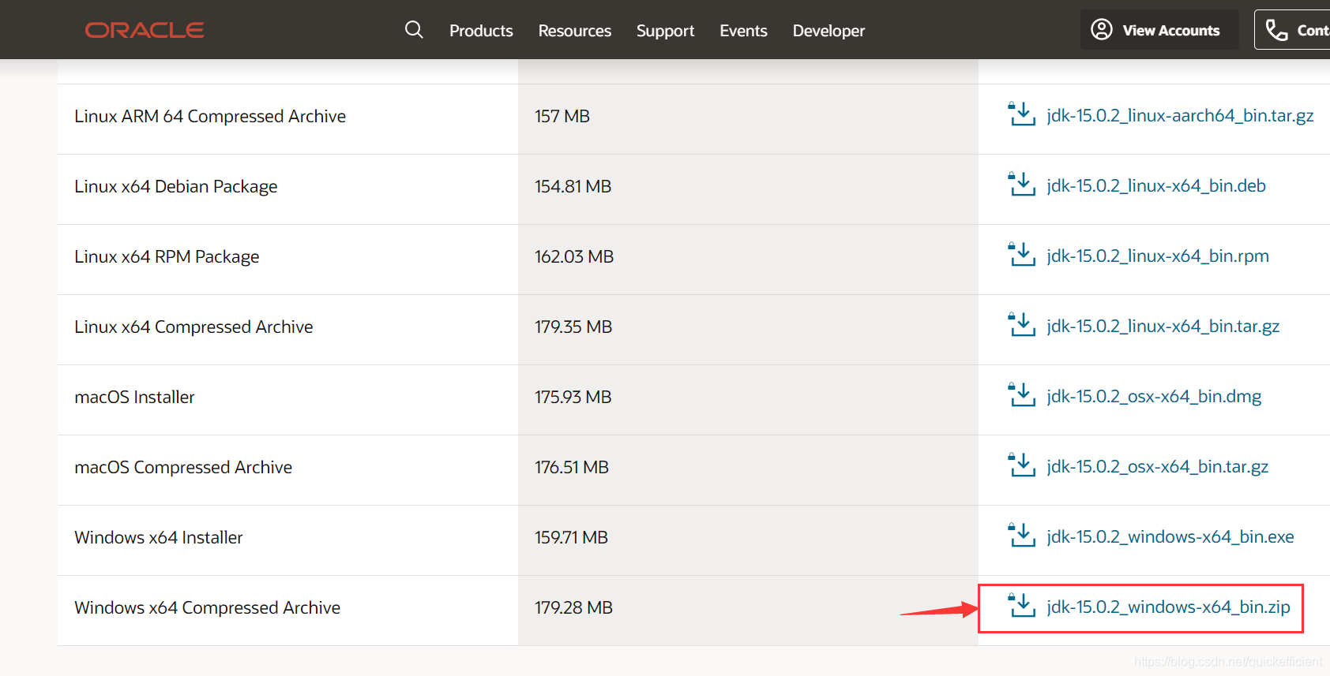1330x676 pixels.
Task: Select 'Linux ARM 64 Compressed Archive' text
Action: coord(210,116)
